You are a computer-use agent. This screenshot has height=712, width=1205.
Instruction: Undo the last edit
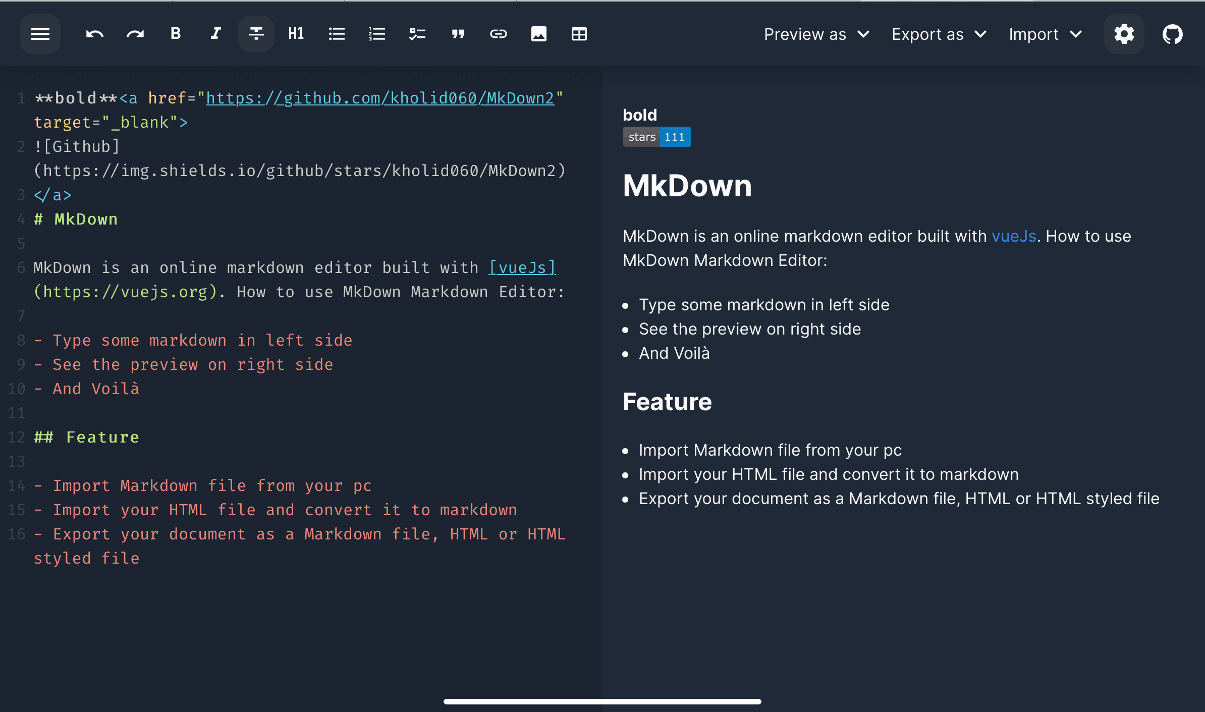[95, 34]
